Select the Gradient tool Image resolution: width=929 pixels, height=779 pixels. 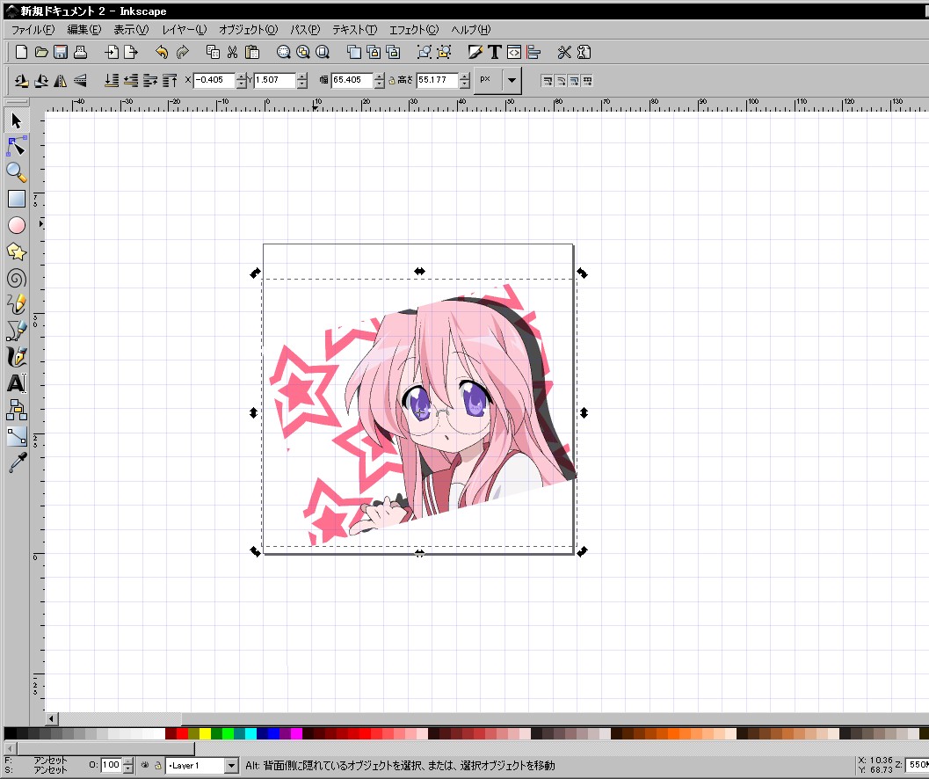tap(16, 436)
